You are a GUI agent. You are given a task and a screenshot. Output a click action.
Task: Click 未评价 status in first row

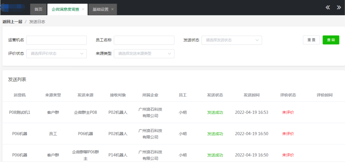click(x=288, y=112)
